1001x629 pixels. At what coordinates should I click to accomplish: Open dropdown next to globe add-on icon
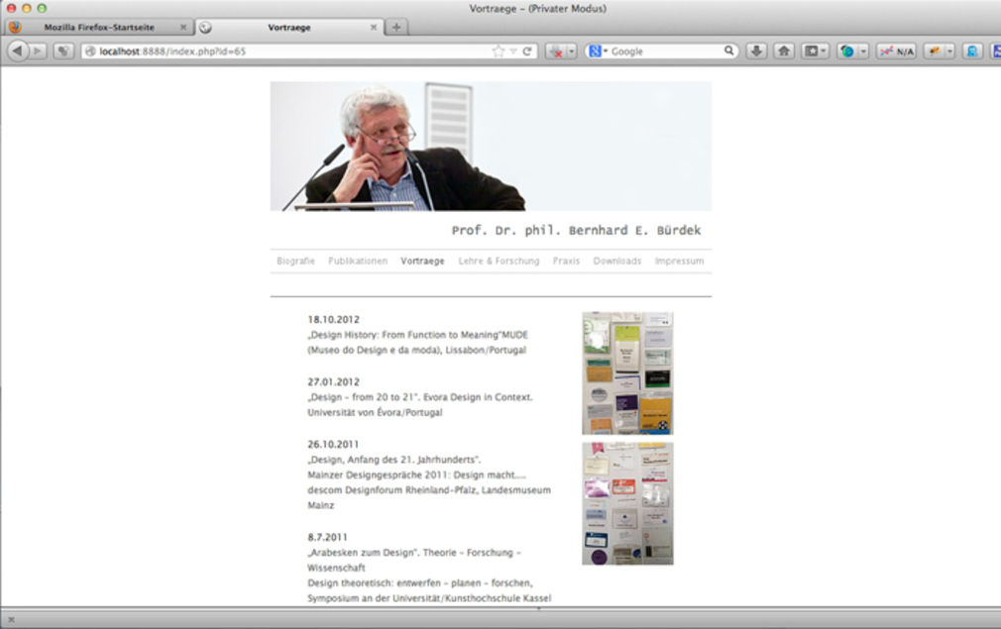pos(863,52)
